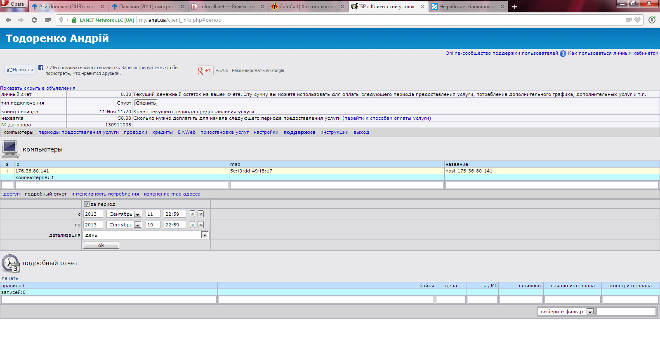Open the инструкции menu item

coord(335,132)
